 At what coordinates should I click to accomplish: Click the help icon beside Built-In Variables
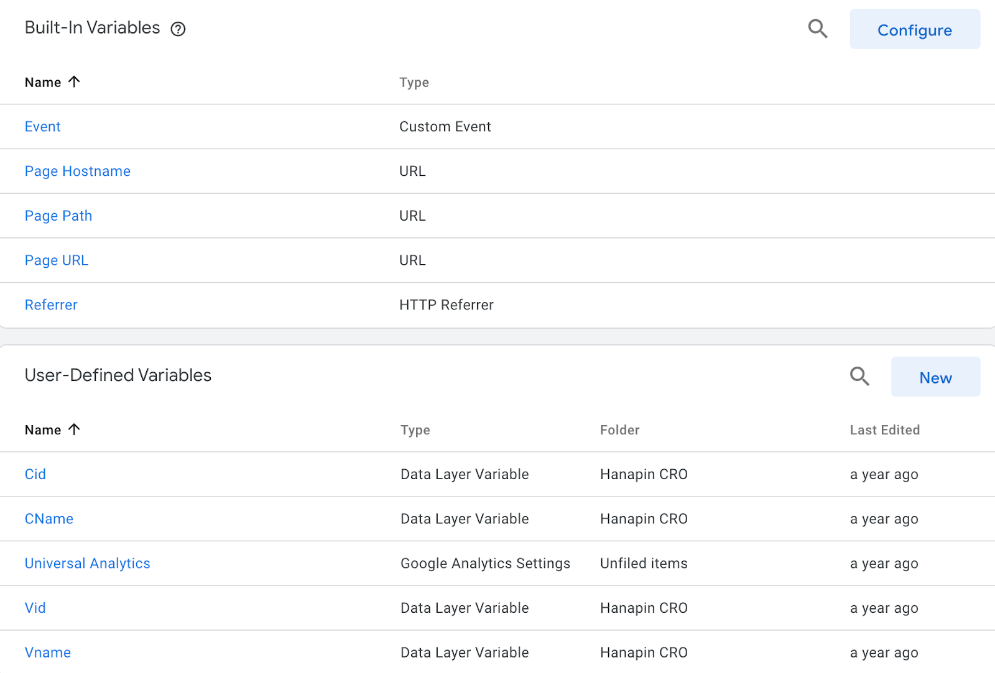(178, 29)
